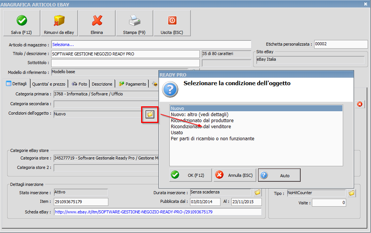Image resolution: width=371 pixels, height=233 pixels.
Task: Click the Rimuovi da eBay toolbar button
Action: pyautogui.click(x=59, y=23)
